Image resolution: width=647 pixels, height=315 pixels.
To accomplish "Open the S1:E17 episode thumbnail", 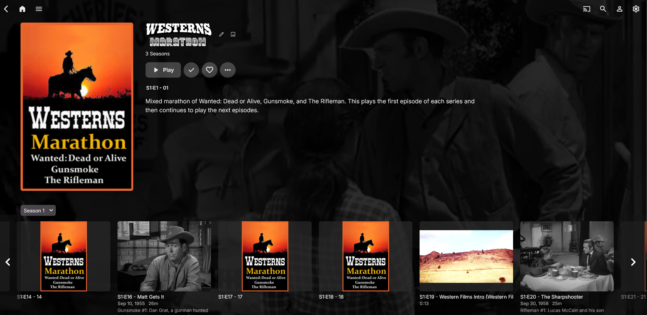I will click(265, 256).
